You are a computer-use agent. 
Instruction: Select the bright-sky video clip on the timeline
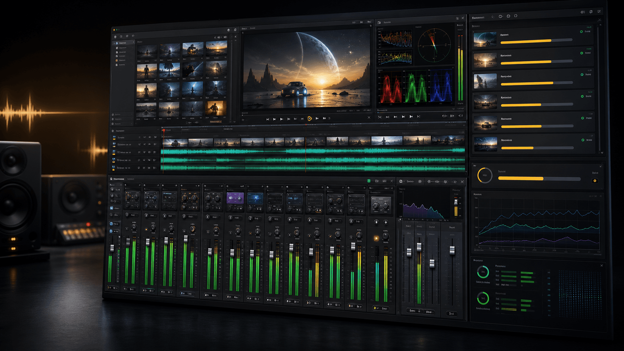387,141
